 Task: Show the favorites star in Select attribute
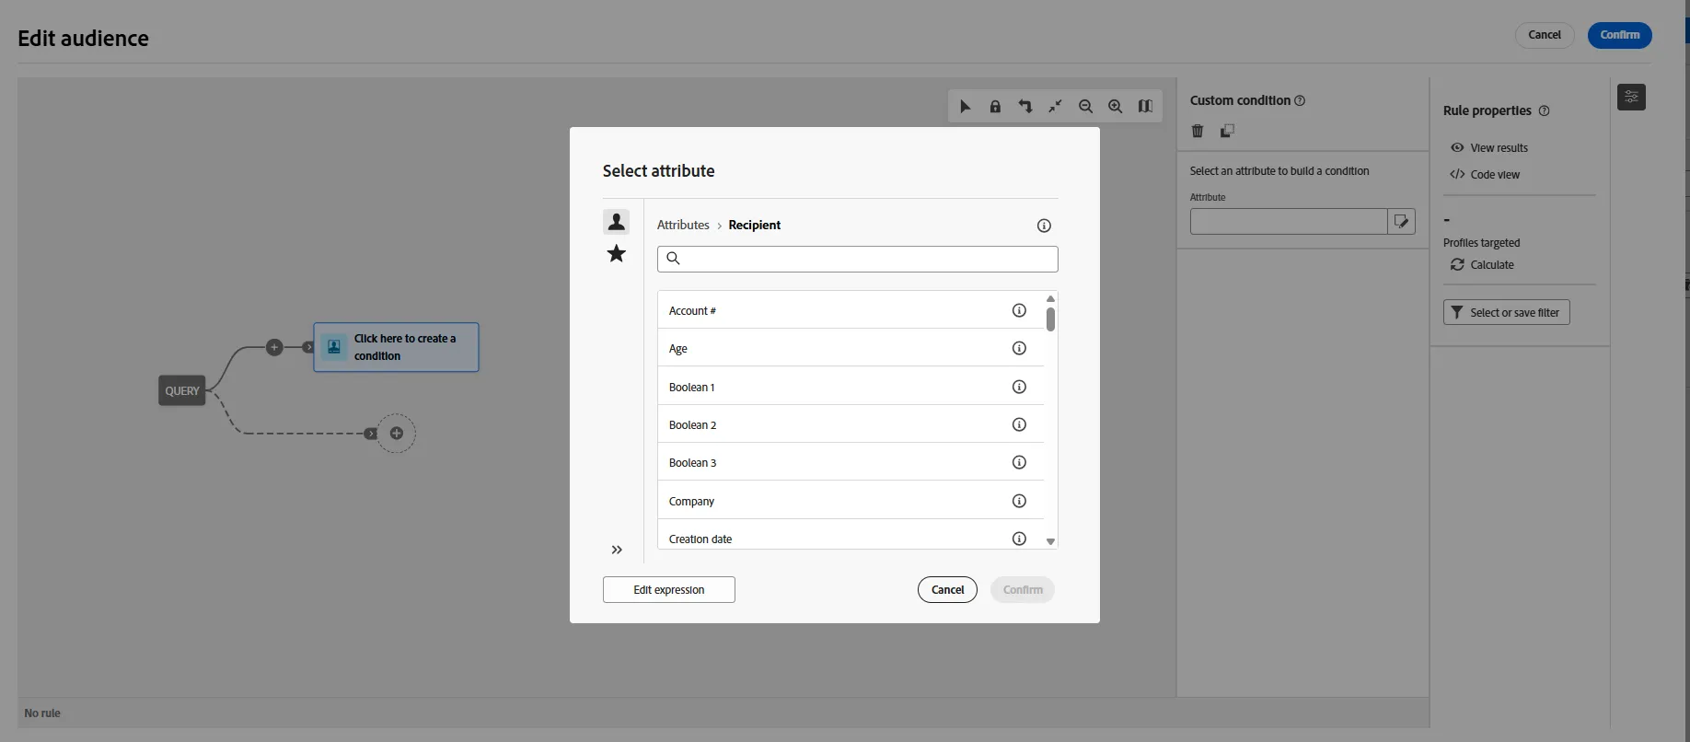[x=617, y=254]
